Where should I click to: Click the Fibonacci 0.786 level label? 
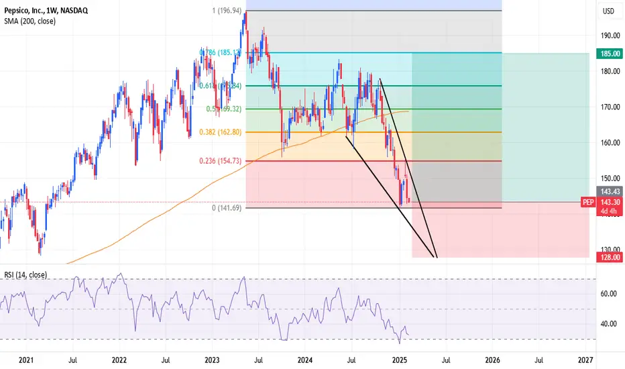click(x=221, y=52)
